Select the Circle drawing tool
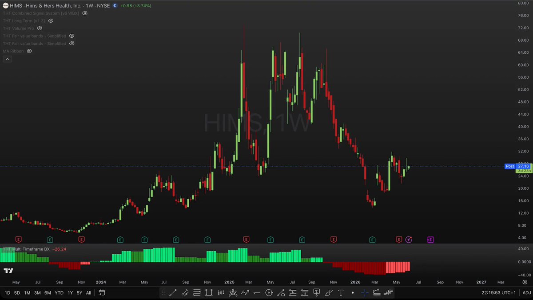 [269, 292]
